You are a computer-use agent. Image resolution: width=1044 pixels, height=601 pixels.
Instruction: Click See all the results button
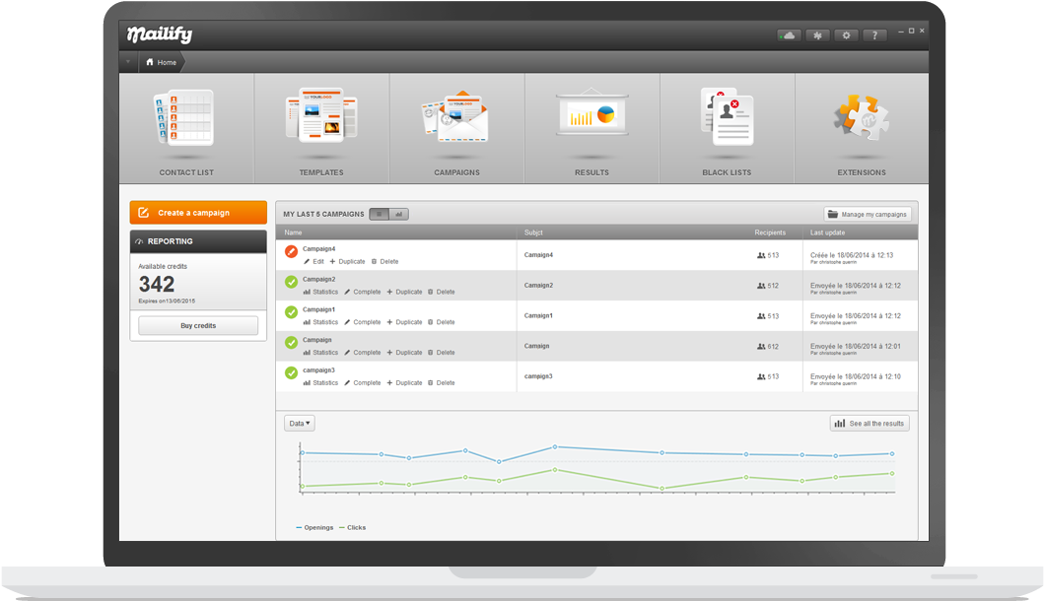869,424
